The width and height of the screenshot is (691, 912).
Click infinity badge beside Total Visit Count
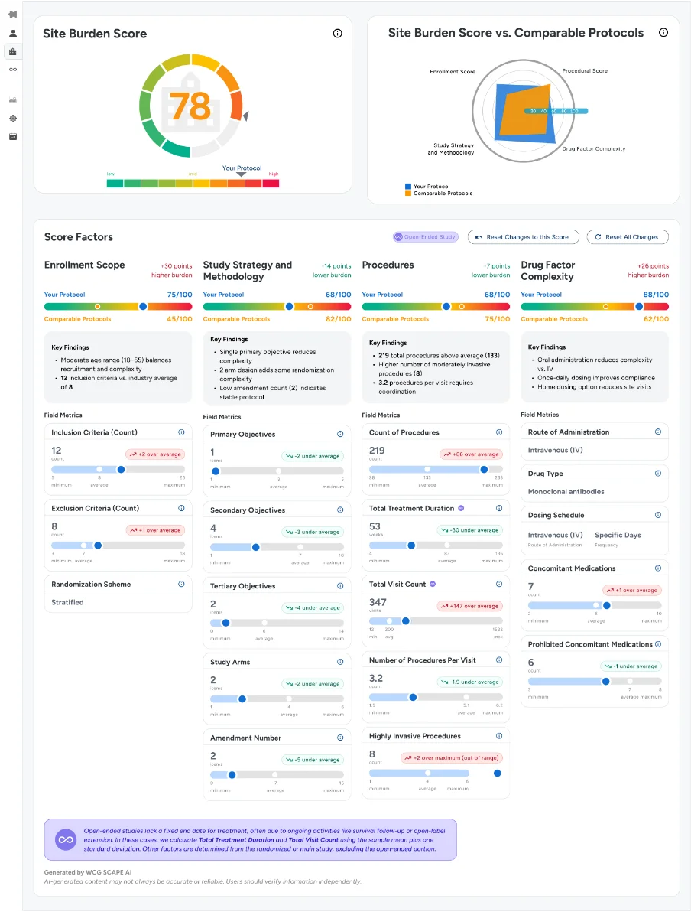click(x=433, y=584)
